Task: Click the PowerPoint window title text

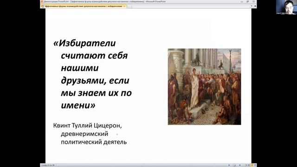Action: (105, 1)
